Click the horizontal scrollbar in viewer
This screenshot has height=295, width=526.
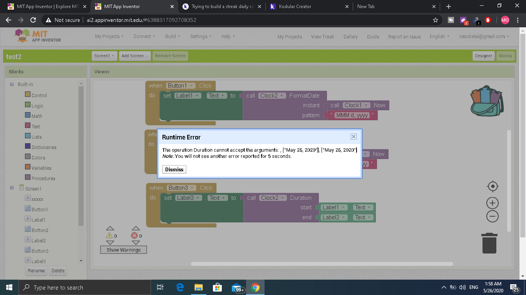[x=322, y=264]
